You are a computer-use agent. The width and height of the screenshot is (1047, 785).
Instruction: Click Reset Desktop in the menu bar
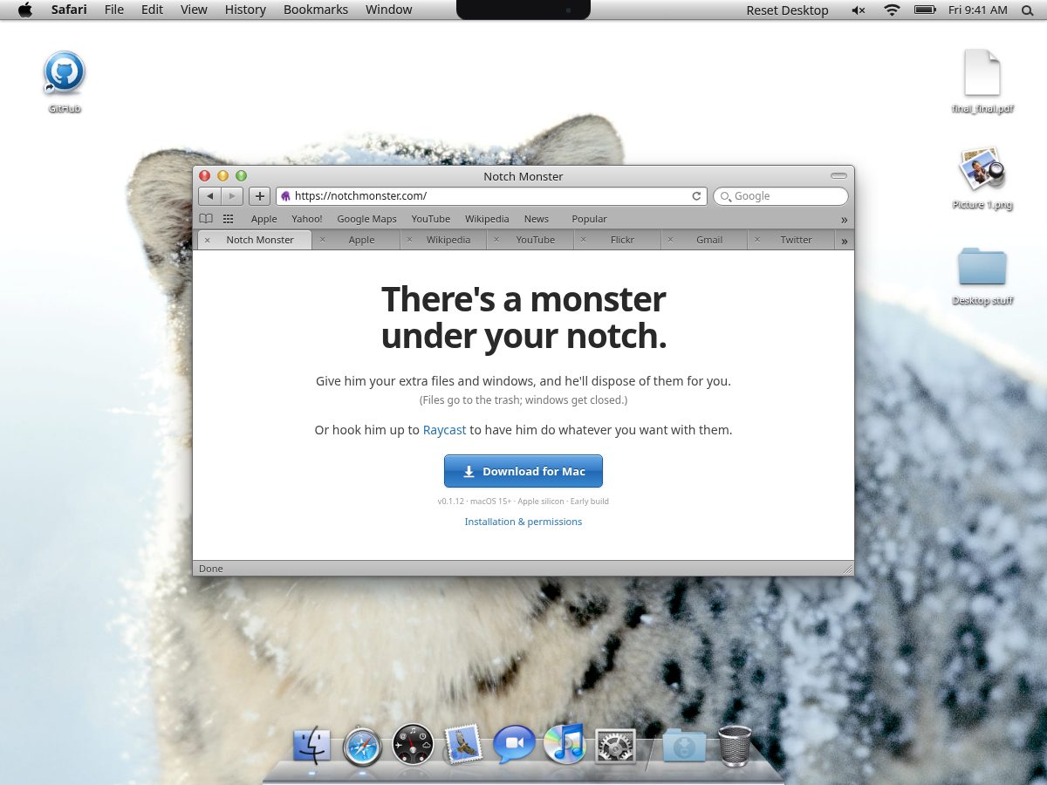click(x=787, y=10)
